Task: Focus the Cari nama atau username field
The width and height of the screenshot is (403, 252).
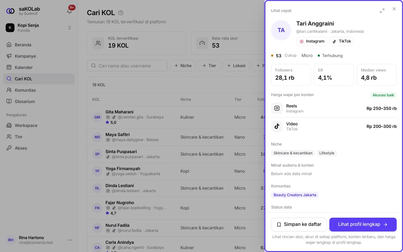Action: (127, 66)
